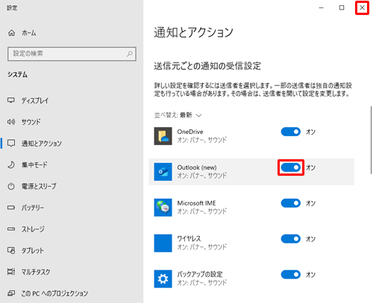
Task: Click the vertical scrollbar of the settings page
Action: click(371, 140)
